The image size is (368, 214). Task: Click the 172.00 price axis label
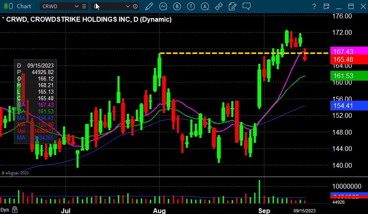point(342,32)
